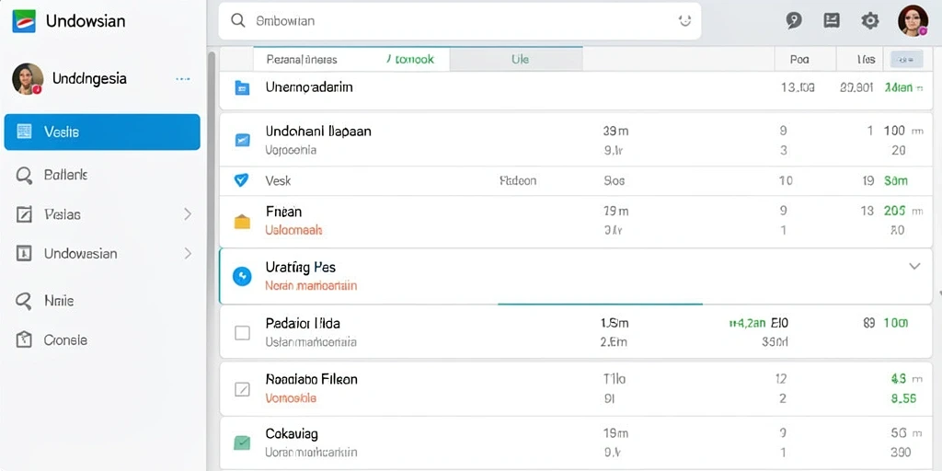Expand the Undowasian sidebar chevron

coord(188,254)
